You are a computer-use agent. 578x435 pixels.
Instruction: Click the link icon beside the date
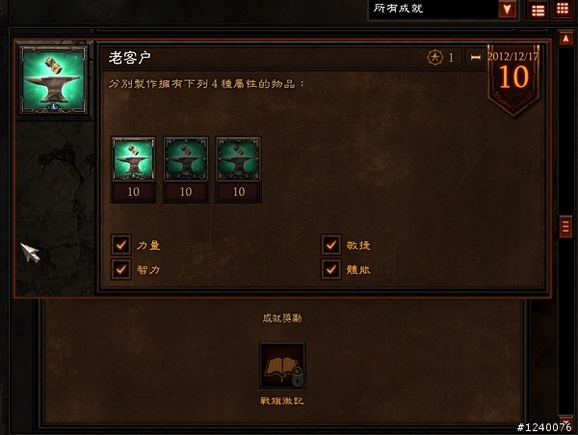(x=476, y=58)
